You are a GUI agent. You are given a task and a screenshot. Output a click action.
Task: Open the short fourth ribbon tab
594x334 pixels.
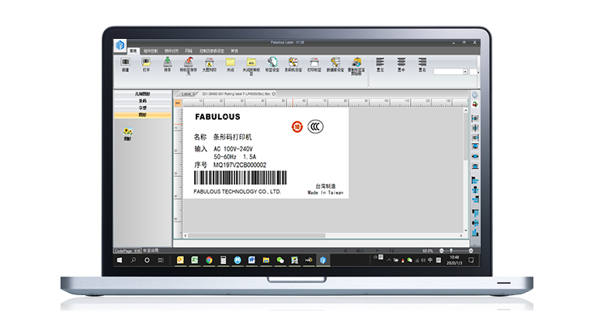tap(189, 50)
